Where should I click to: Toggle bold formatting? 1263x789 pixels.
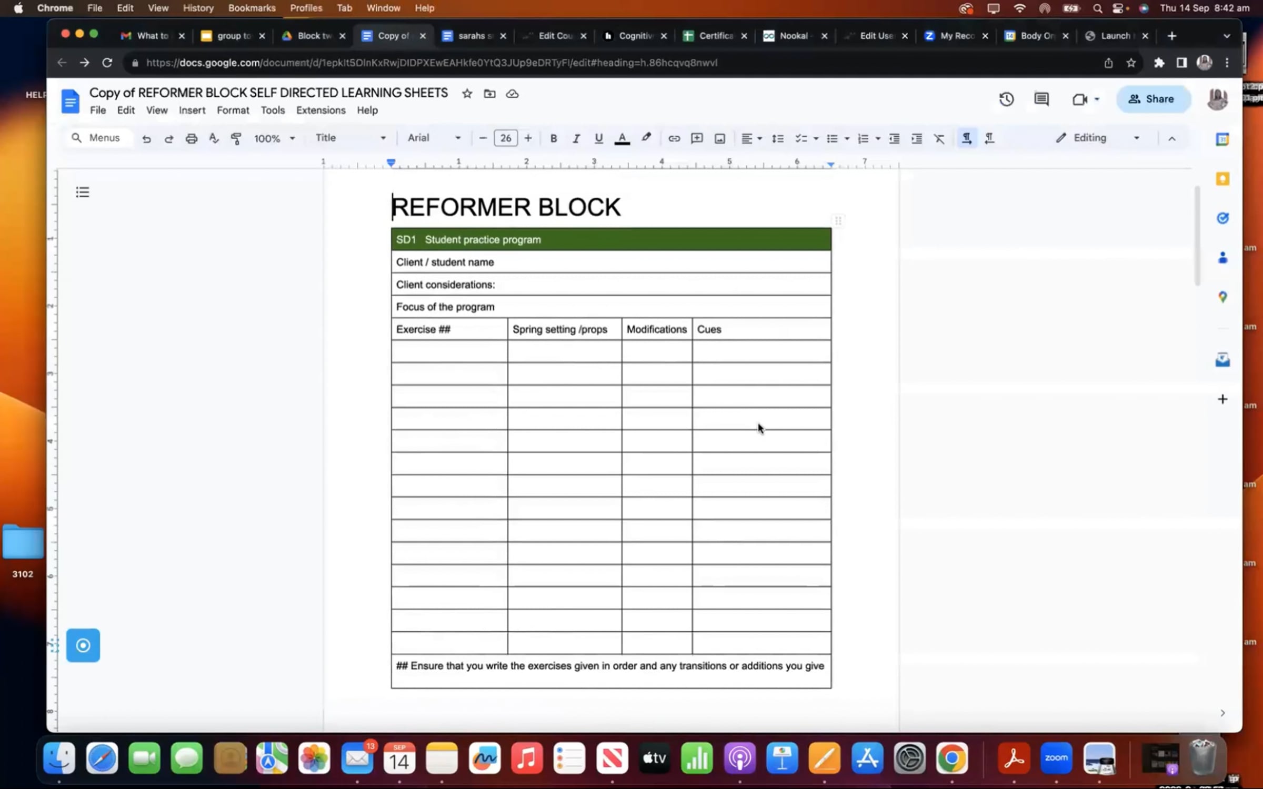(x=553, y=138)
